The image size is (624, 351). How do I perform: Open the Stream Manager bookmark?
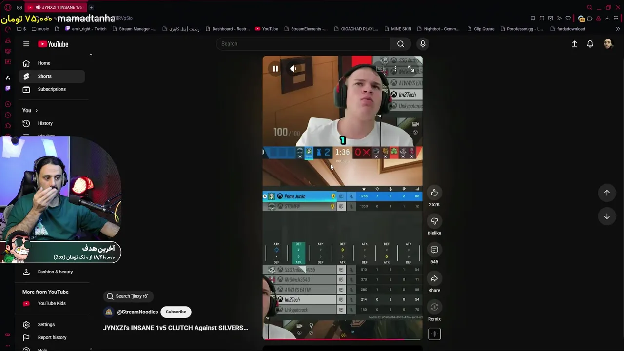tap(134, 29)
